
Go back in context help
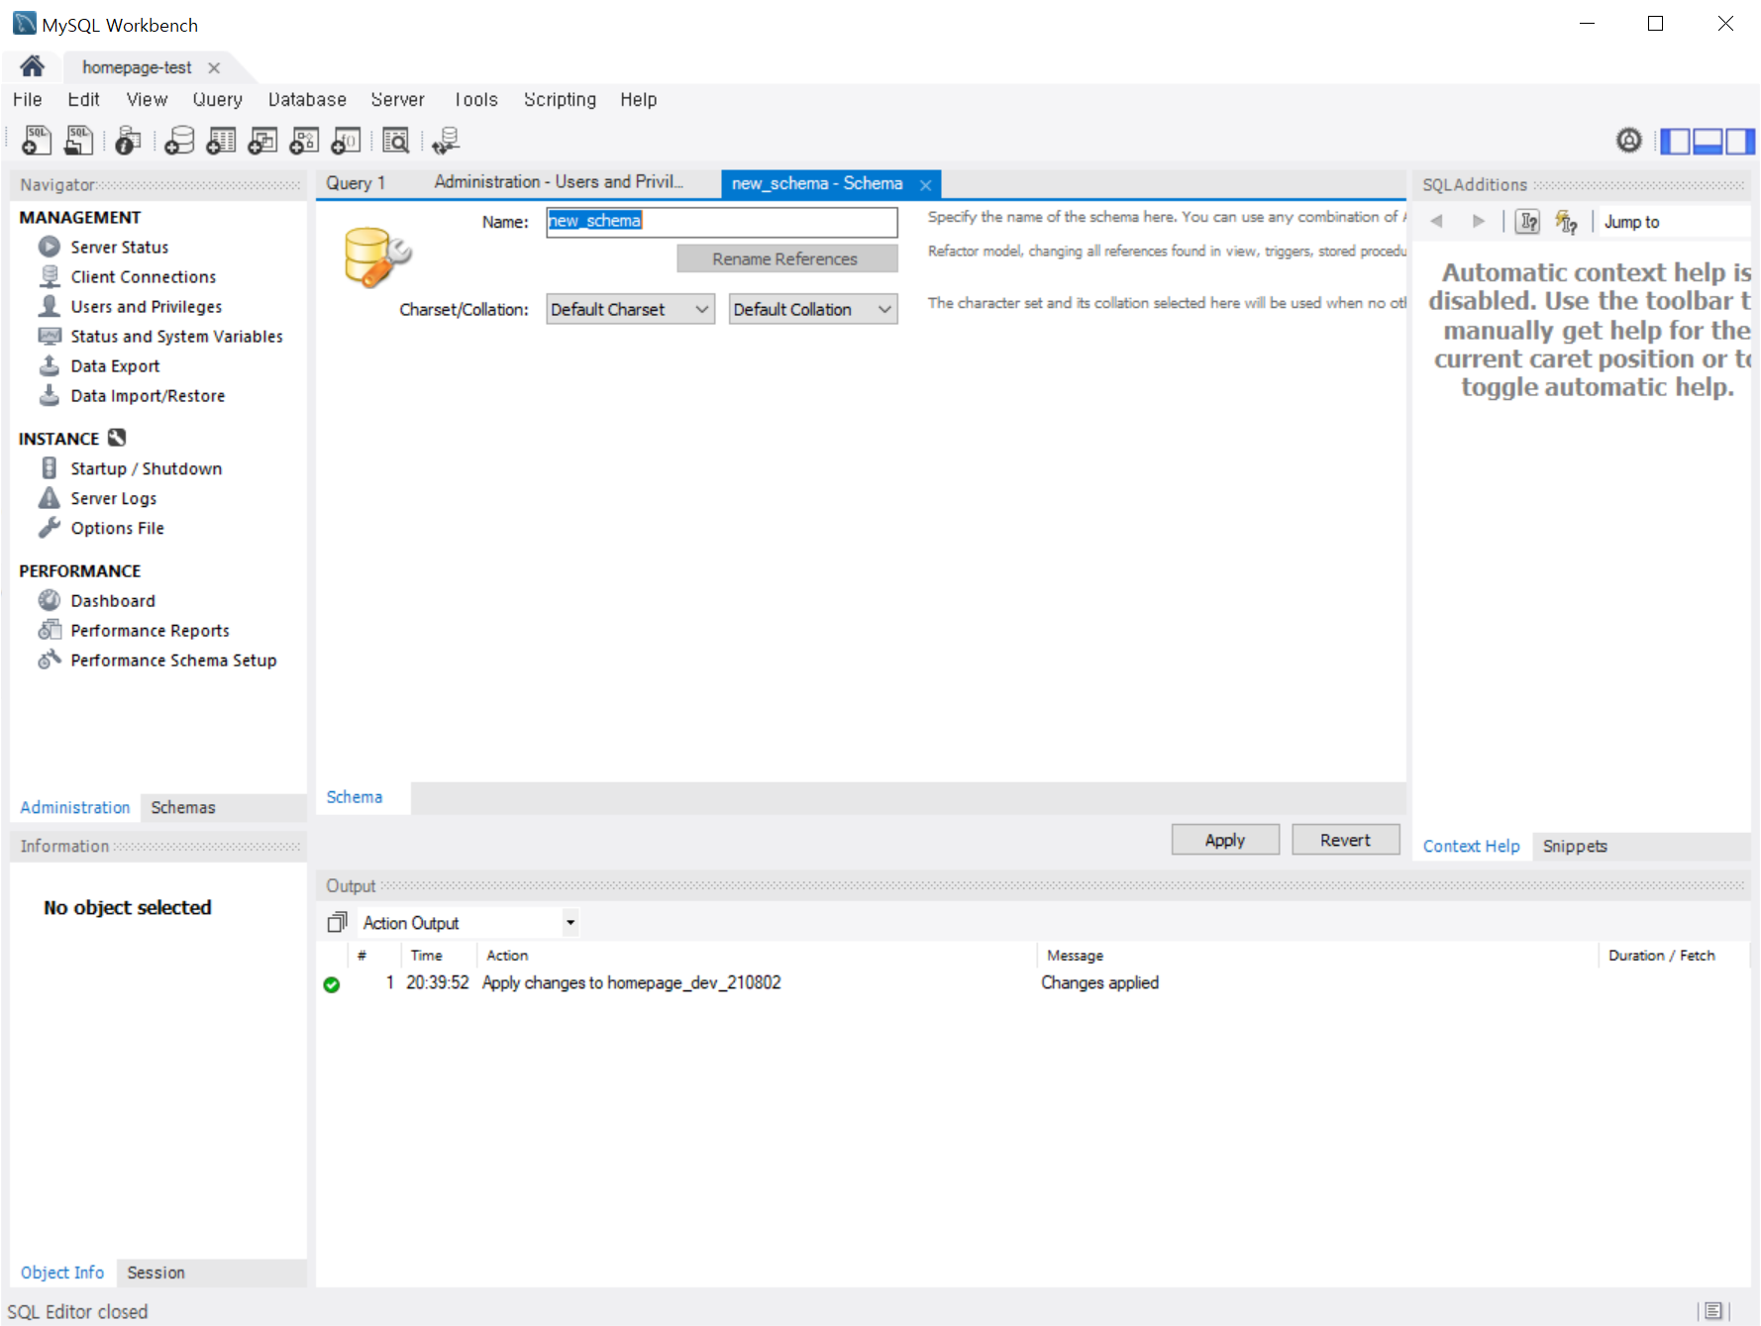point(1436,221)
